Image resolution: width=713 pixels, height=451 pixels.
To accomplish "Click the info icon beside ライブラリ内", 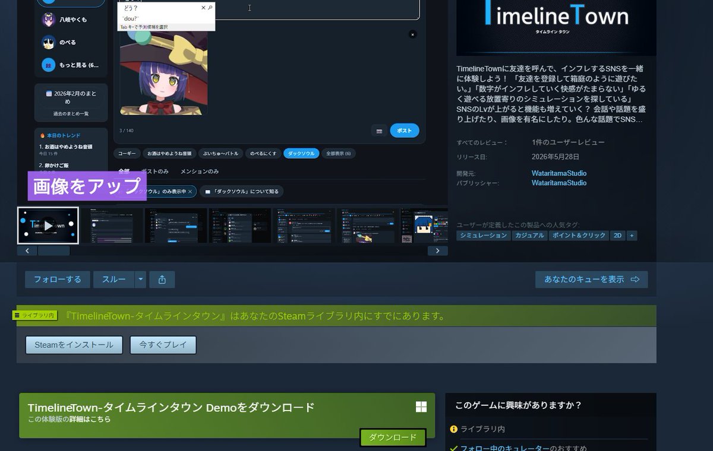I will coord(454,428).
